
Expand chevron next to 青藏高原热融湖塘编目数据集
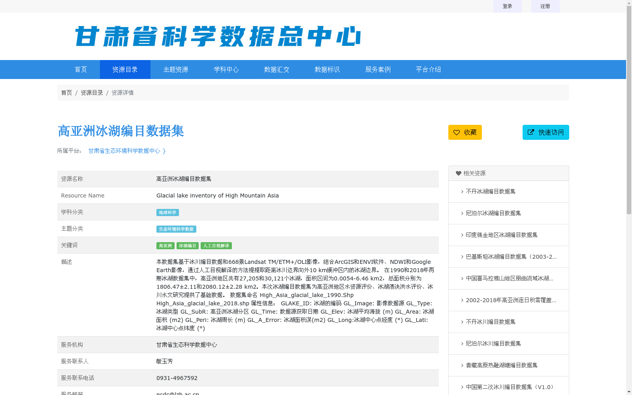coord(462,365)
